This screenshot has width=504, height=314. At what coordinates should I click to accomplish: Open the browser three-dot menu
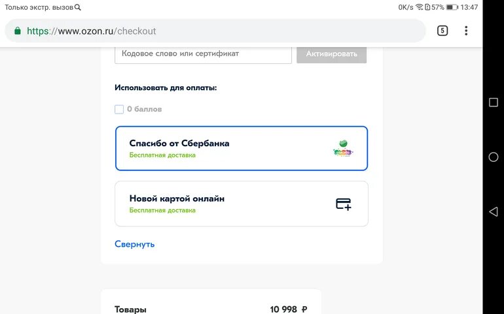466,31
